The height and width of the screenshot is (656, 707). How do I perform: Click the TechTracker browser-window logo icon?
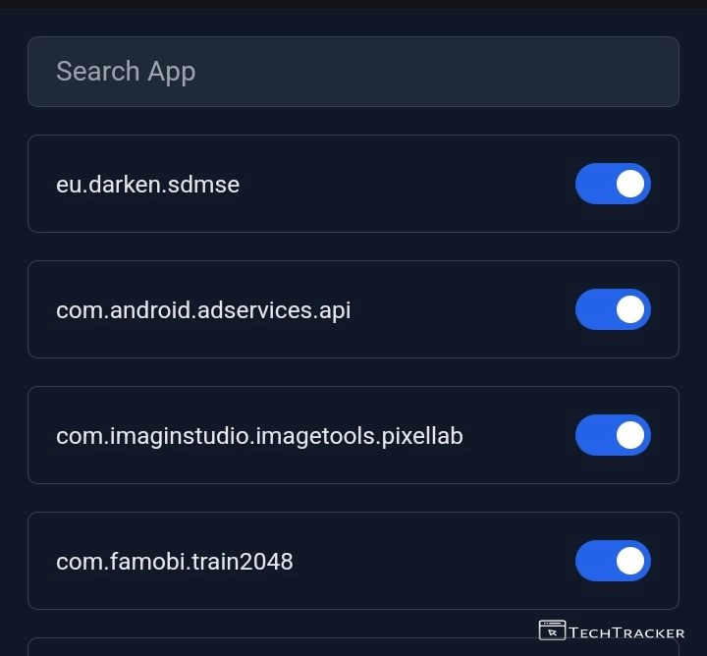pyautogui.click(x=552, y=630)
